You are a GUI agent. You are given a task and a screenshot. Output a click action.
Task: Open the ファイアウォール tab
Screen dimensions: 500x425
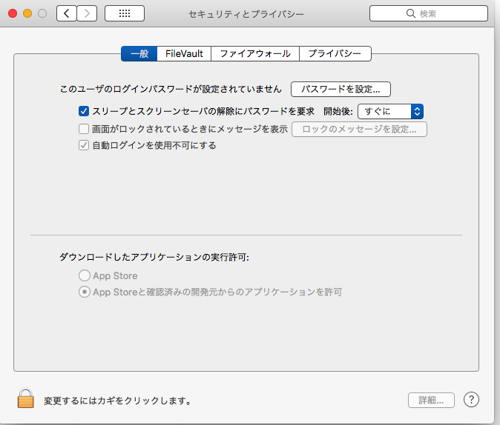(255, 53)
